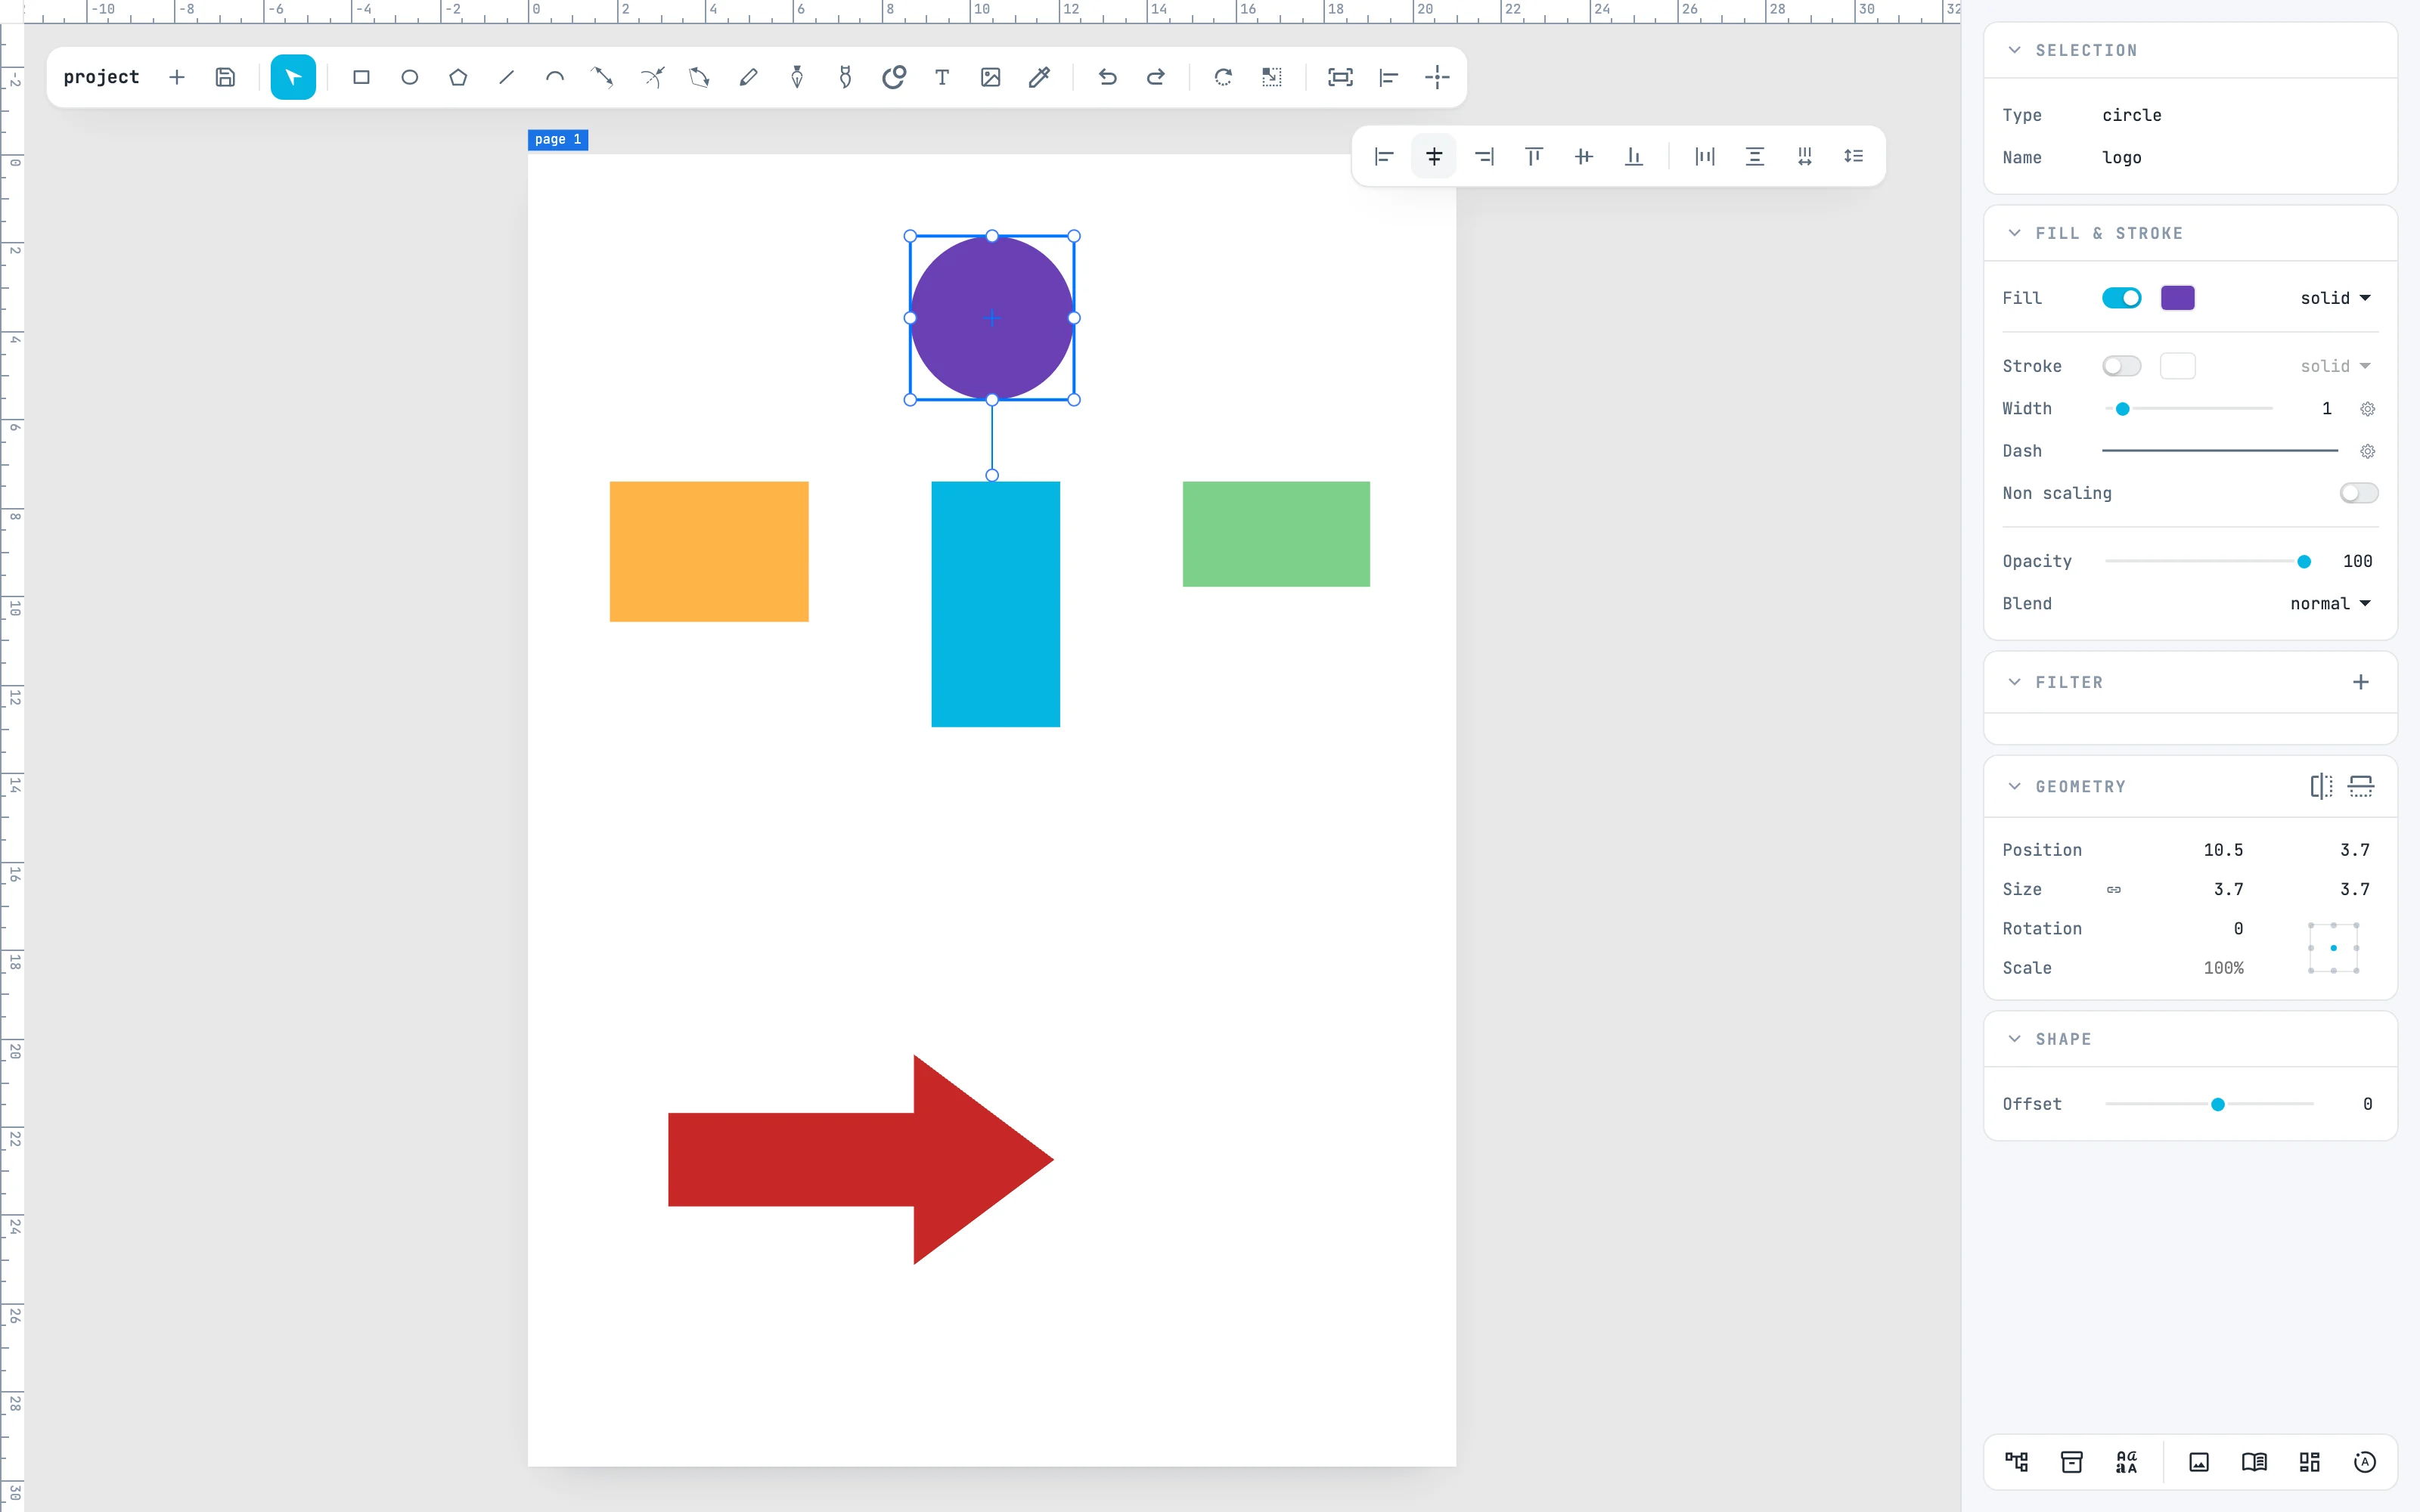Flip selection vertically in Geometry header
Screen dimensions: 2420x1512
pyautogui.click(x=2361, y=786)
